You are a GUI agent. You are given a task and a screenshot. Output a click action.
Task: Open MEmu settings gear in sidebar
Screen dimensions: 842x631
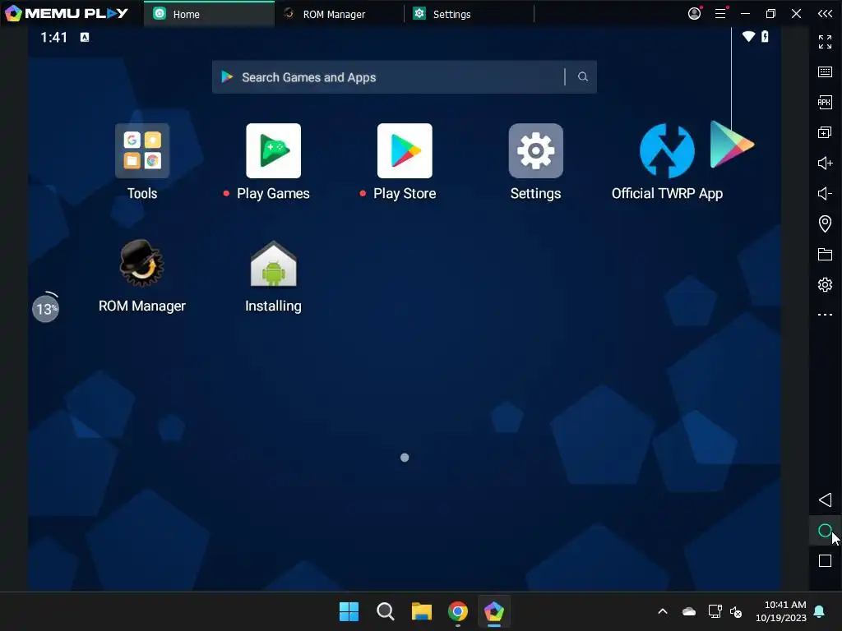coord(825,284)
